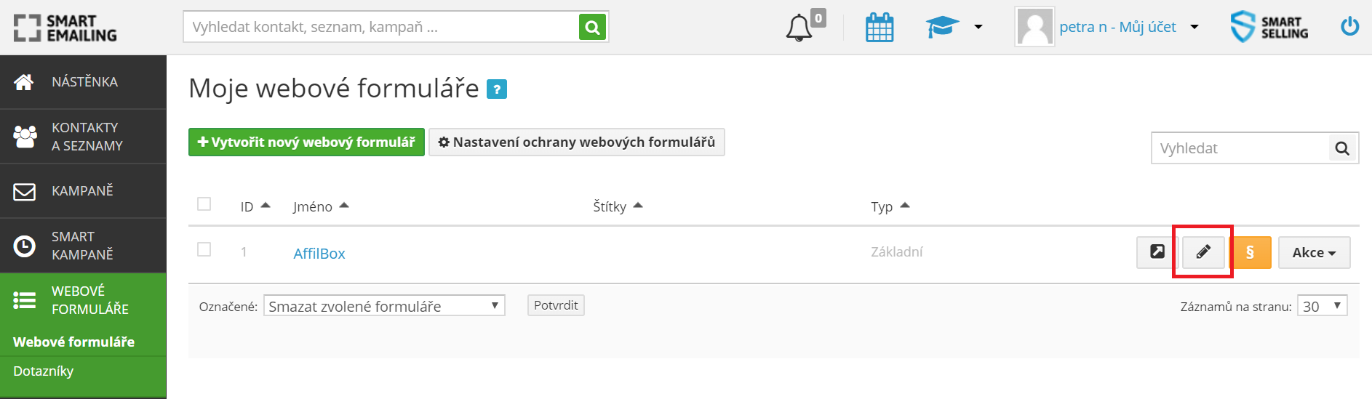Open the notifications bell icon

pyautogui.click(x=799, y=28)
